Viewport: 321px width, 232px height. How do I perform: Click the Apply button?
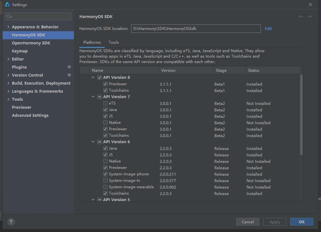pos(274,222)
